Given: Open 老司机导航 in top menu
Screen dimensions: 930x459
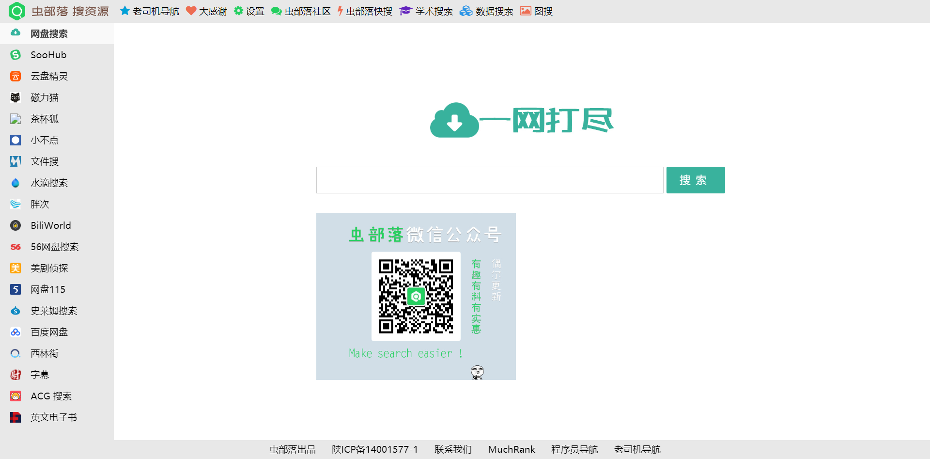Looking at the screenshot, I should [150, 11].
